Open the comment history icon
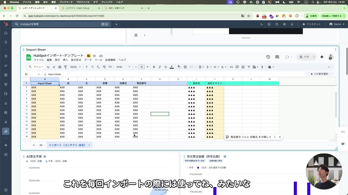Screen dimensions: 348x195 277,57
